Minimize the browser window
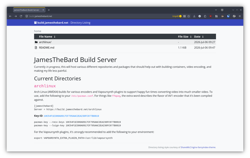250x158 pixels. coord(233,10)
